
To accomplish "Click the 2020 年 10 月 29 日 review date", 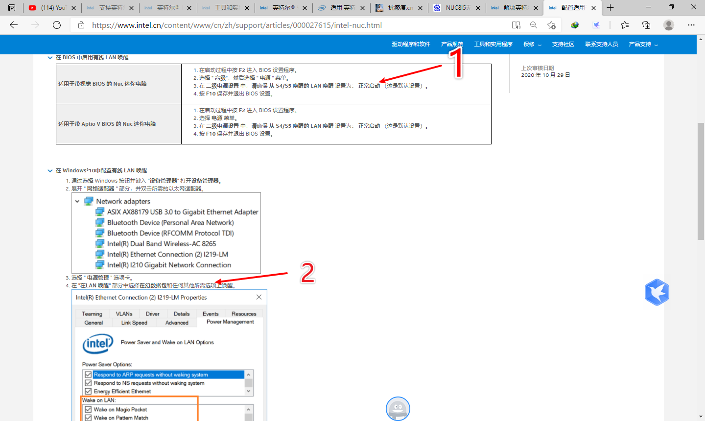I will pos(545,75).
